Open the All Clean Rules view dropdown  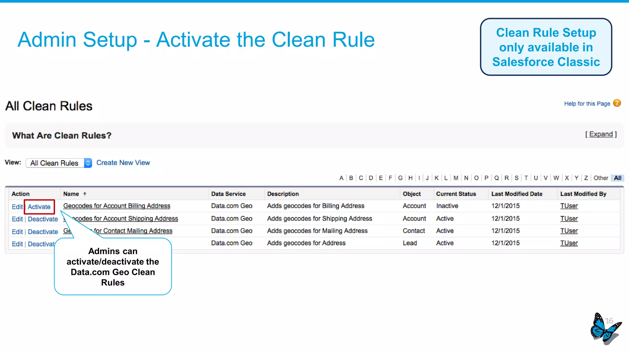(59, 163)
